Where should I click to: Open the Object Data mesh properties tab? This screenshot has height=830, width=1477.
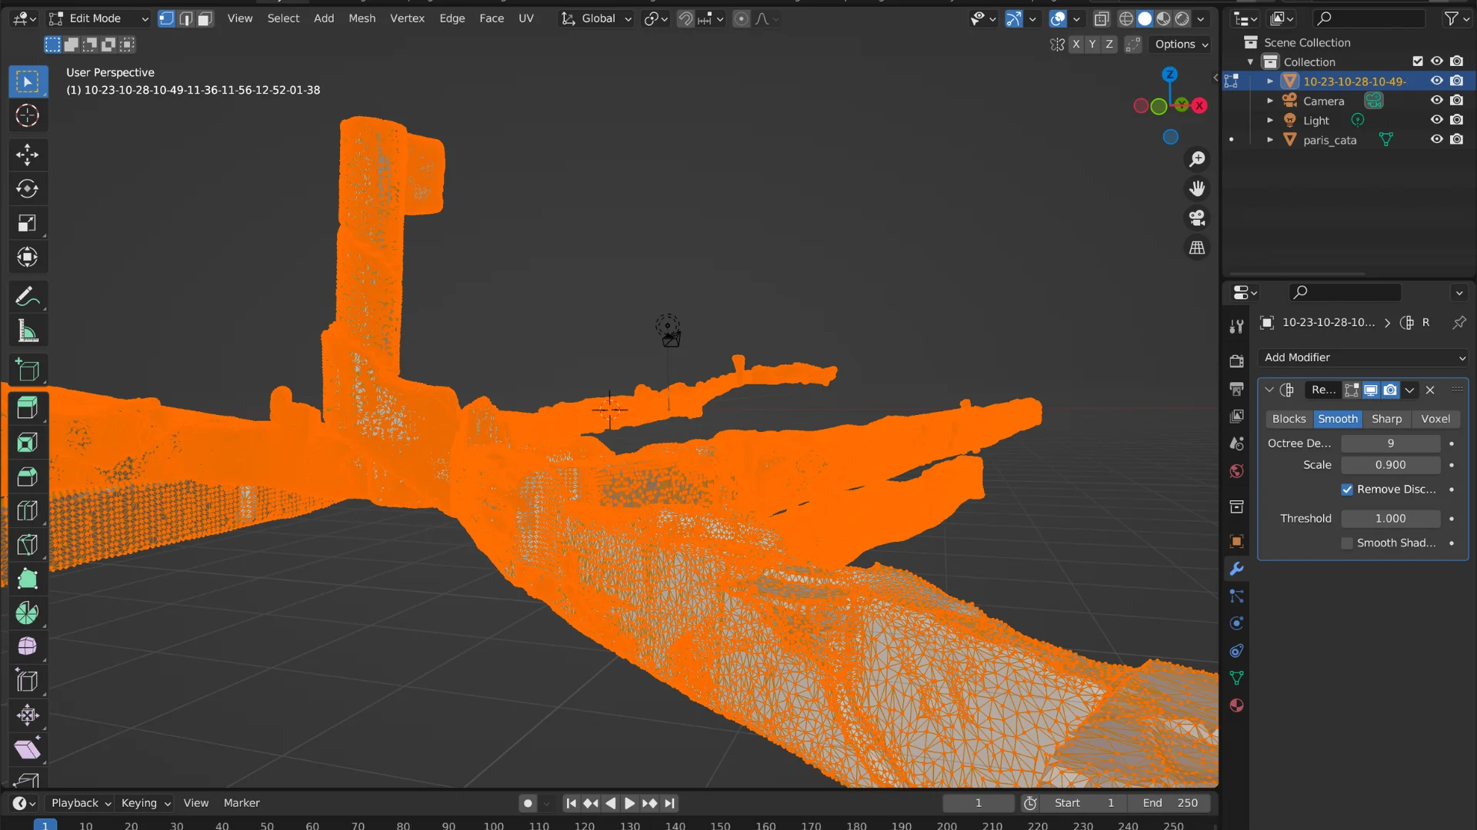tap(1236, 678)
